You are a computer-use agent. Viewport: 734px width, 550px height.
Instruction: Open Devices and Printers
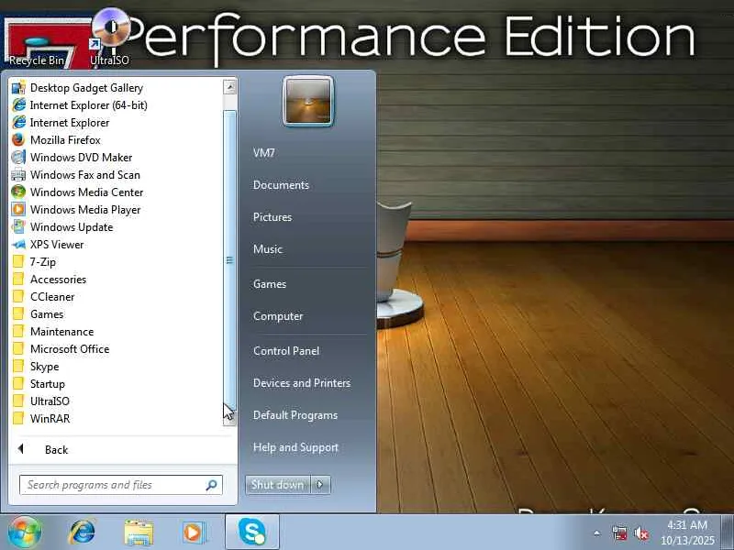point(302,383)
